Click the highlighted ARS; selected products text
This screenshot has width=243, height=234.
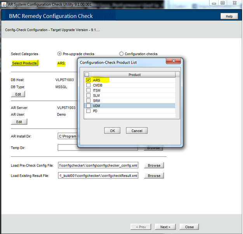pos(61,63)
